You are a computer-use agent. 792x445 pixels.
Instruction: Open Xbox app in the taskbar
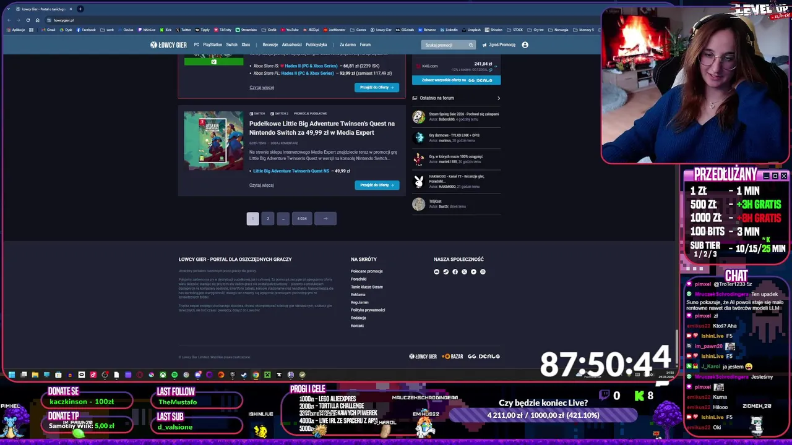(x=163, y=375)
